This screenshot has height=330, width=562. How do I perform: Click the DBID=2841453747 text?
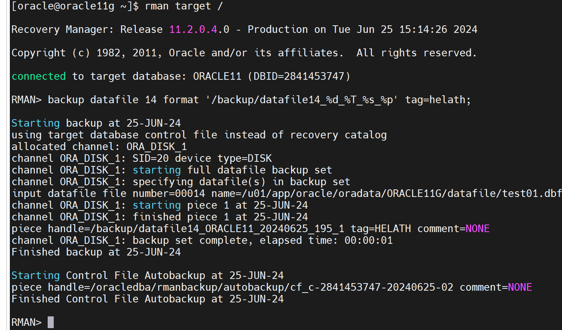pyautogui.click(x=299, y=76)
